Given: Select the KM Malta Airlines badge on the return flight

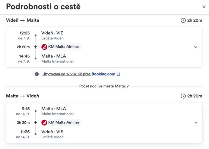Looking at the screenshot, I should (61, 122).
